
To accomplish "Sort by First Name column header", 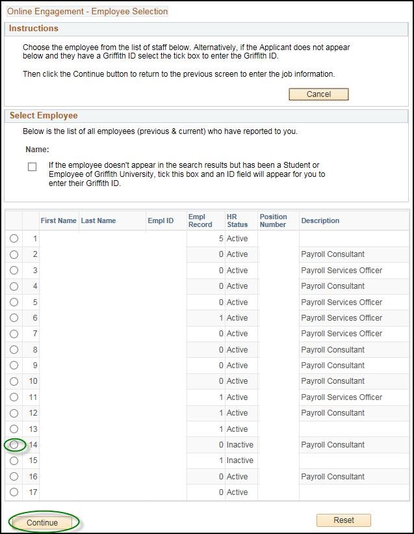I will [x=58, y=220].
